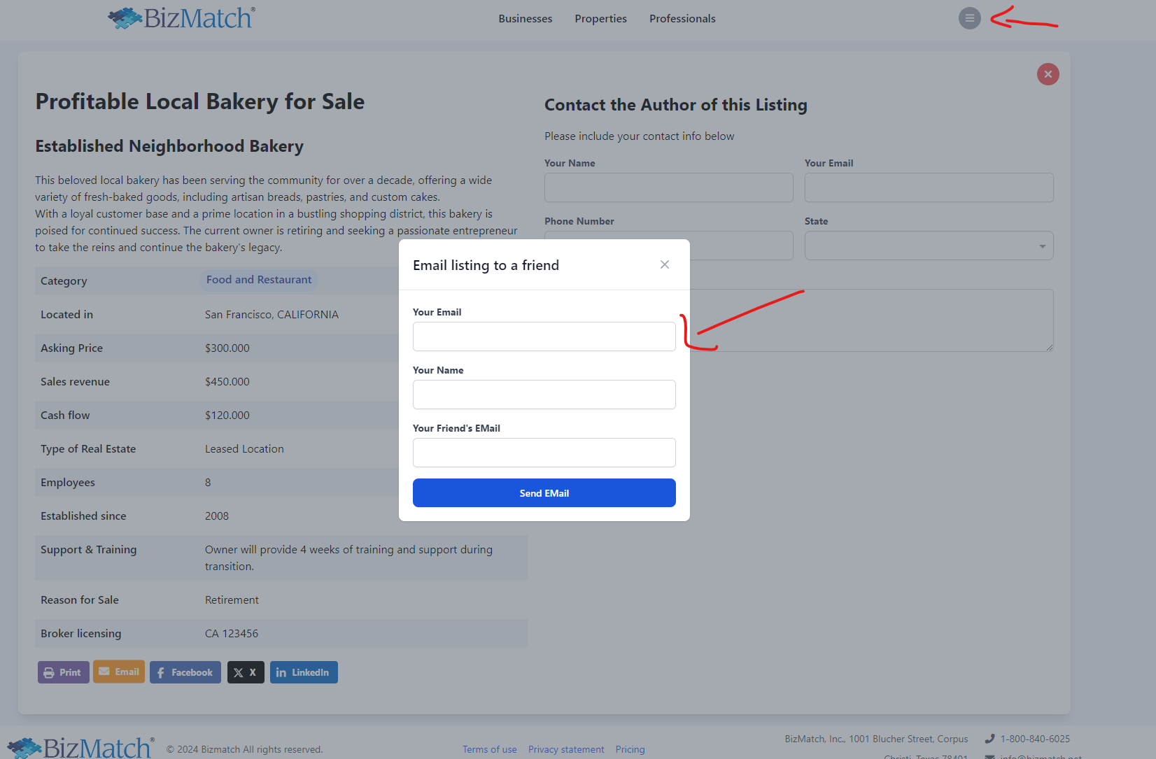Focus the Your Name field in dialog

[x=544, y=395]
